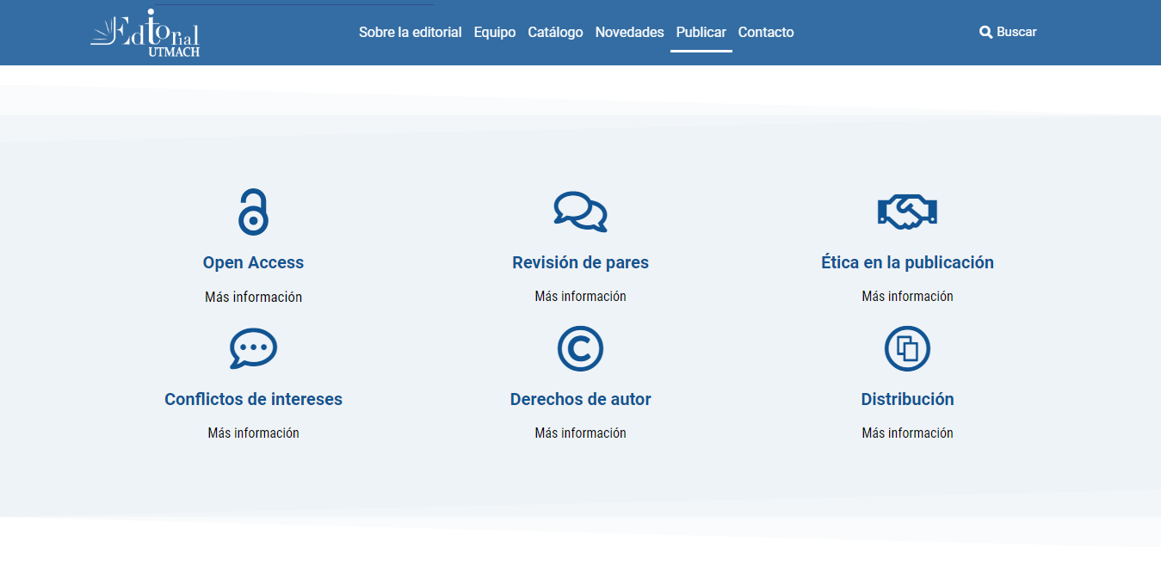Select the Publicar navigation item
This screenshot has height=565, width=1161.
701,32
